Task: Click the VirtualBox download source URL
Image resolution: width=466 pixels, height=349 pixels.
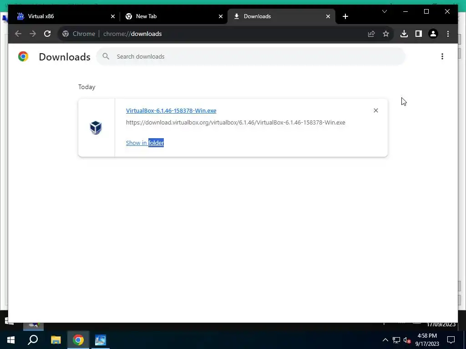Action: (236, 122)
